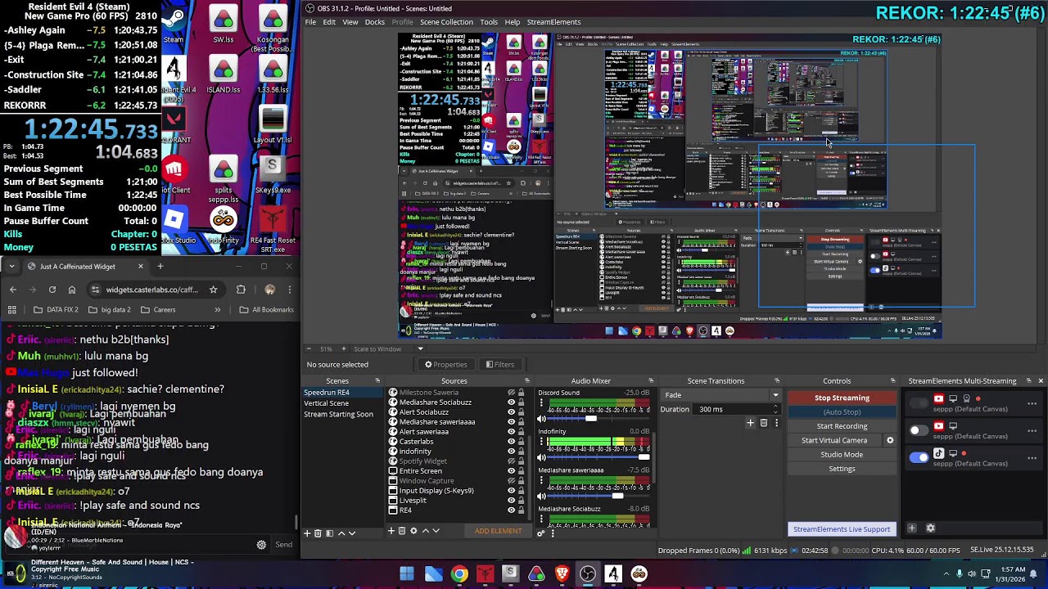
Task: Open OBS Settings from Controls
Action: click(x=842, y=469)
